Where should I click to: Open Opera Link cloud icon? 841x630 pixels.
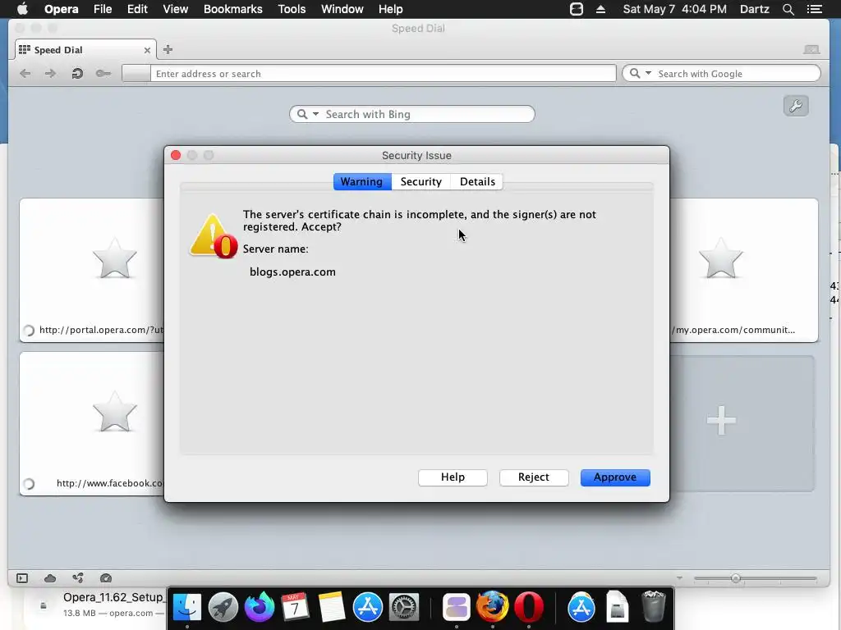[50, 578]
